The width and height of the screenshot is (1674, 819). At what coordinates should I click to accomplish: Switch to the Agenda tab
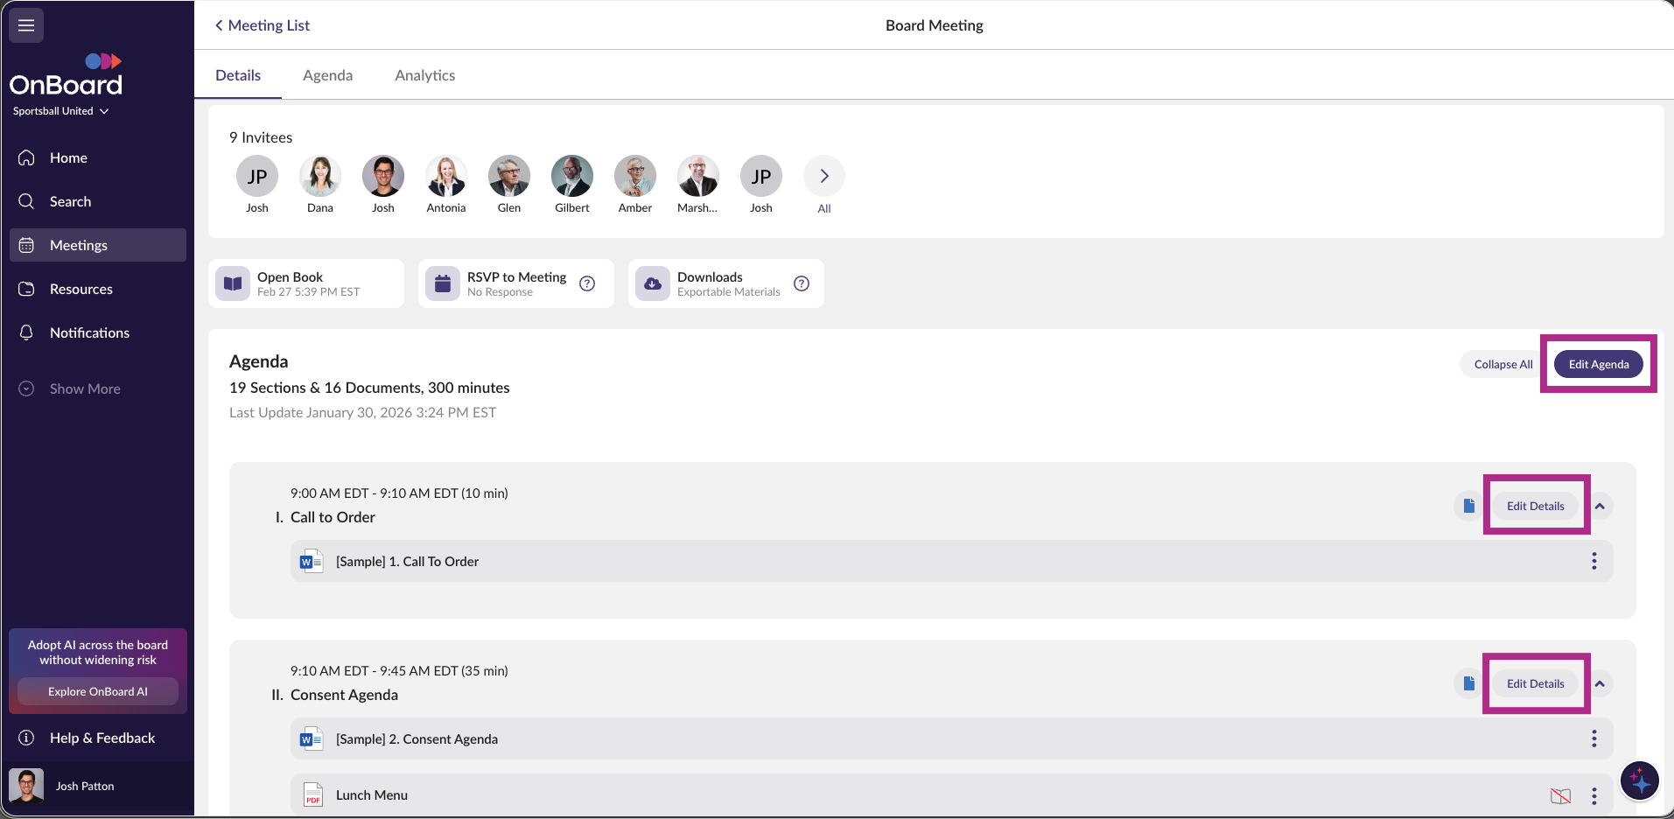[x=327, y=75]
